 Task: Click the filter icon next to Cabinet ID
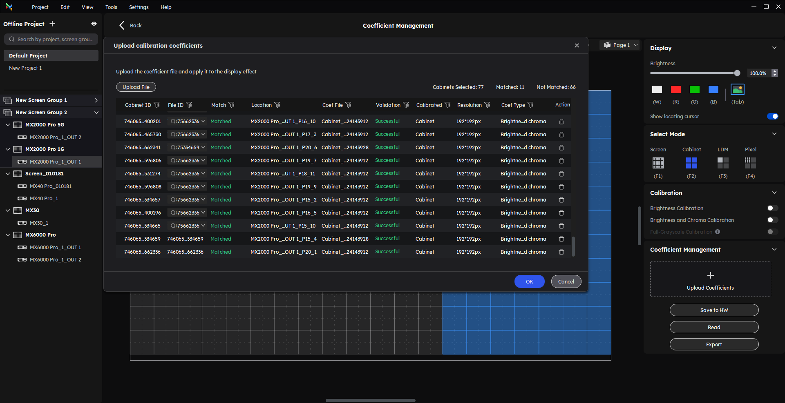[157, 105]
